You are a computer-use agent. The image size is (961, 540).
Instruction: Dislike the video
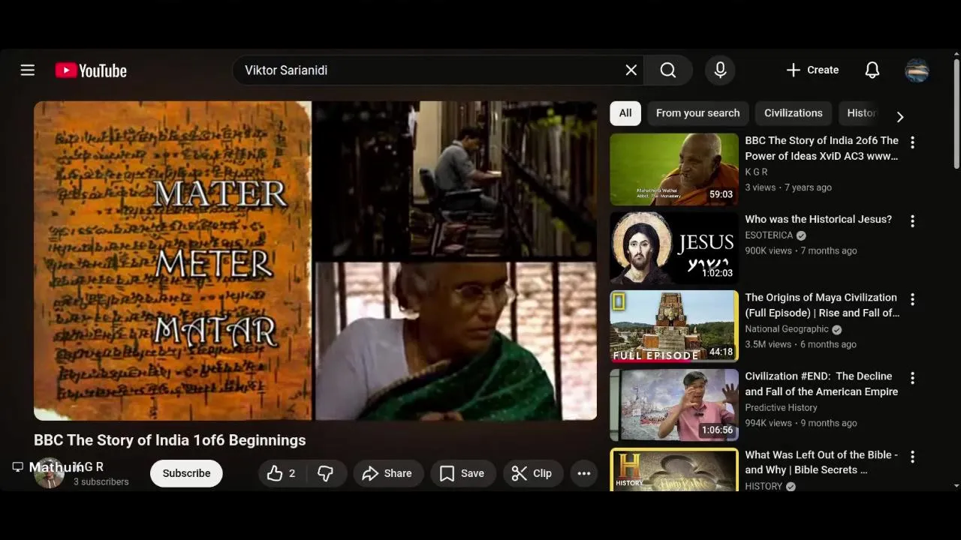pyautogui.click(x=326, y=473)
